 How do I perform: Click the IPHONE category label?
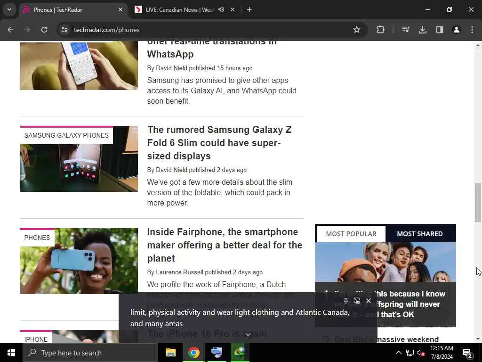click(36, 339)
